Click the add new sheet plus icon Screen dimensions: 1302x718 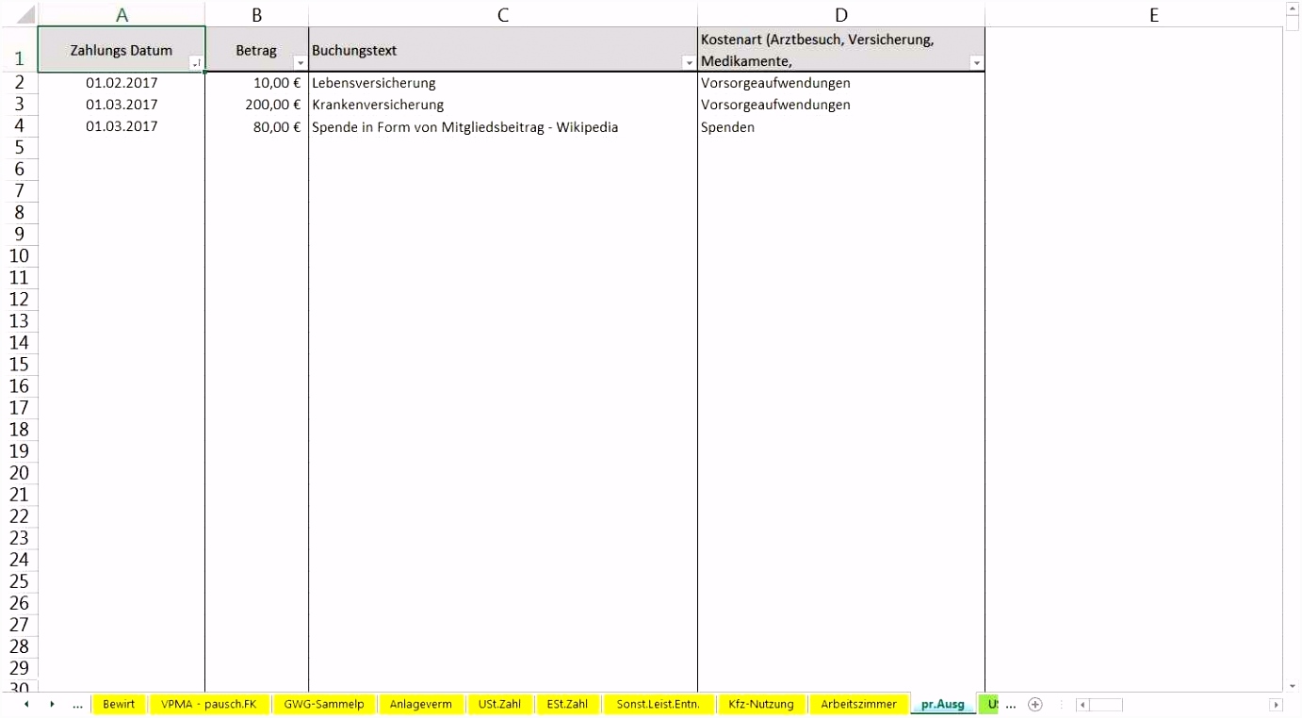[1035, 704]
